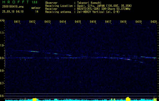The height and width of the screenshot is (101, 159).
Task: Click the meteor count 14
Action: [37, 12]
